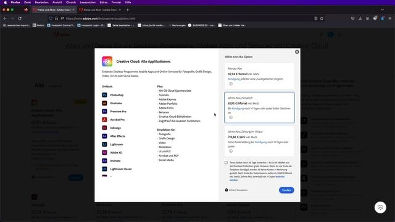The image size is (395, 222).
Task: Open a new tab with plus button
Action: [128, 10]
